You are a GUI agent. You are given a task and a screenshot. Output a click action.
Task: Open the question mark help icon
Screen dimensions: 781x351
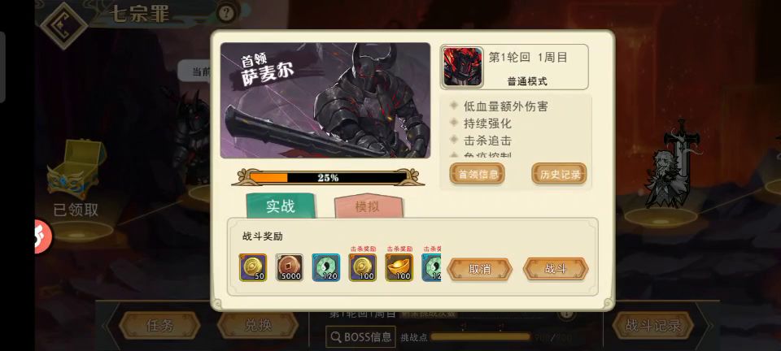[x=227, y=13]
